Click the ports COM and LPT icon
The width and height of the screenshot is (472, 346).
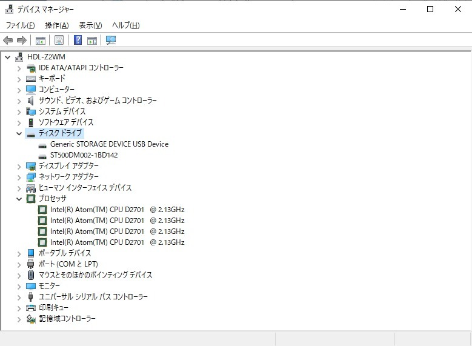point(31,264)
